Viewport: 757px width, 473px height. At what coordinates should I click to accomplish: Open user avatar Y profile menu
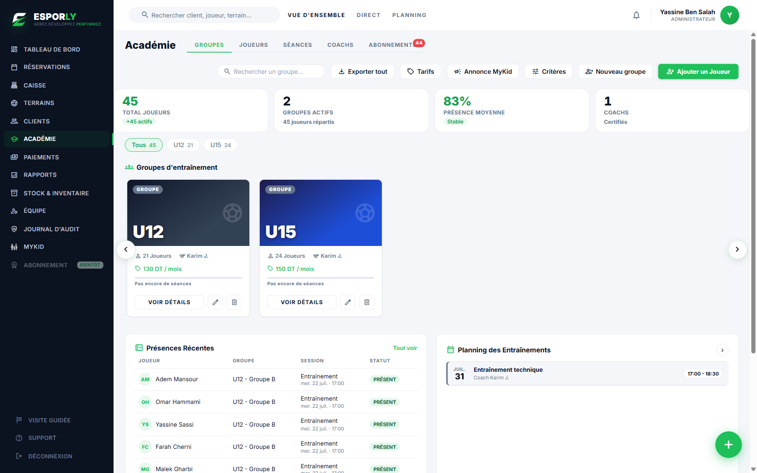pyautogui.click(x=730, y=15)
